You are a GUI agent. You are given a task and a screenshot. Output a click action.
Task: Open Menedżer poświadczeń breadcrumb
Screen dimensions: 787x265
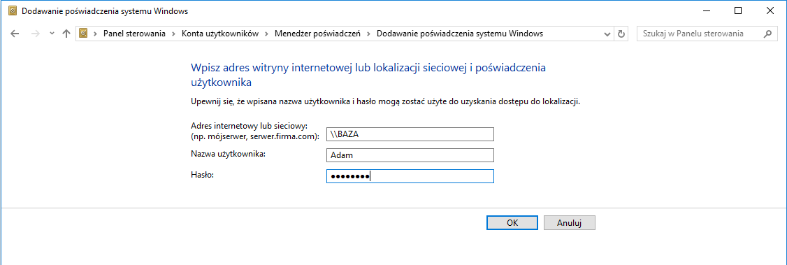317,34
